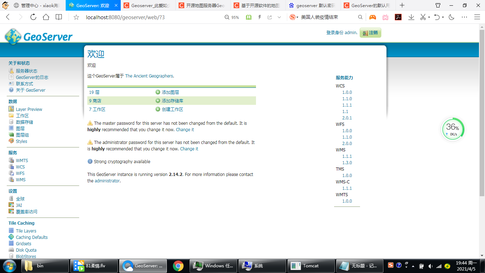Click the 联系方式 contact icon
This screenshot has width=485, height=273.
click(x=11, y=84)
